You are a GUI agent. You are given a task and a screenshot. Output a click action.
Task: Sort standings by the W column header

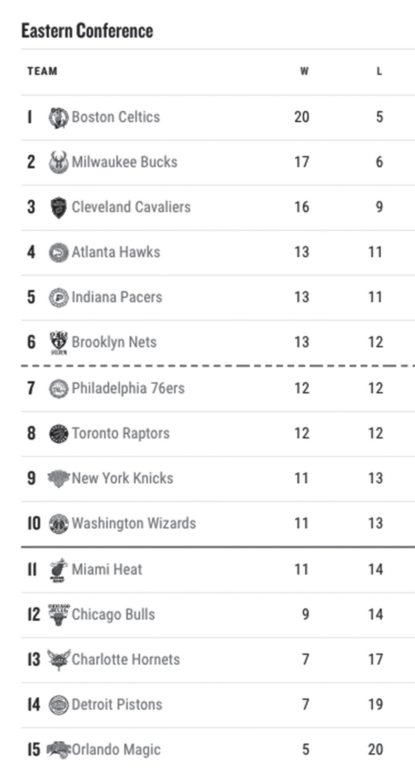(x=304, y=71)
